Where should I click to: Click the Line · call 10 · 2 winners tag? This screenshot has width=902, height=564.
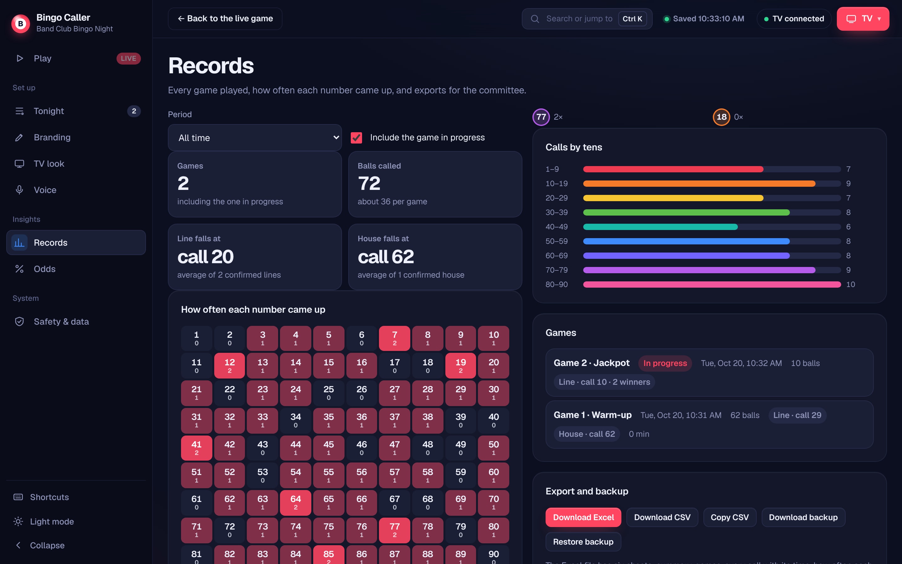point(604,382)
